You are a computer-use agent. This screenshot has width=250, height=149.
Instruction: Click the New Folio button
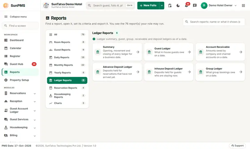(148, 6)
